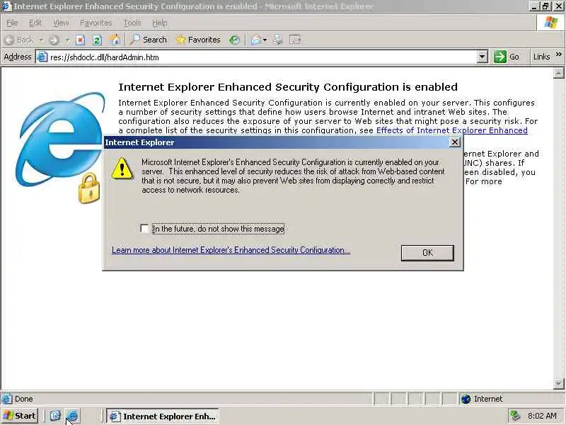Screen dimensions: 566x425
Task: Click the Media toolbar icon
Action: [234, 40]
